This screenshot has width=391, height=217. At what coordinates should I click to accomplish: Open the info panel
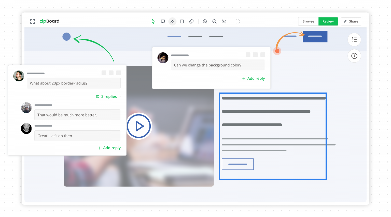tap(354, 56)
